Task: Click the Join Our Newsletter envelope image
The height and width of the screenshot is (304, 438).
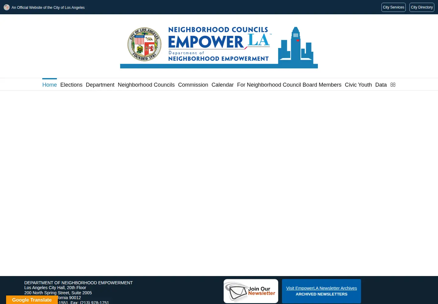Action: tap(251, 291)
